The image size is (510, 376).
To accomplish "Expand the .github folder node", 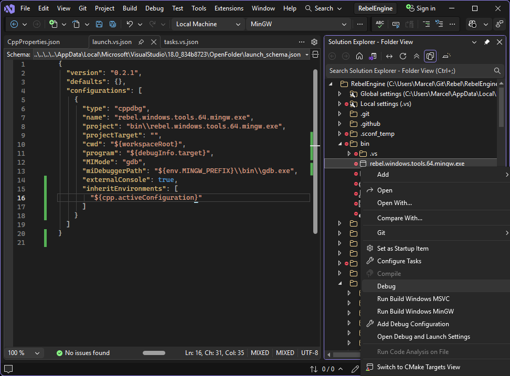I will coord(340,124).
